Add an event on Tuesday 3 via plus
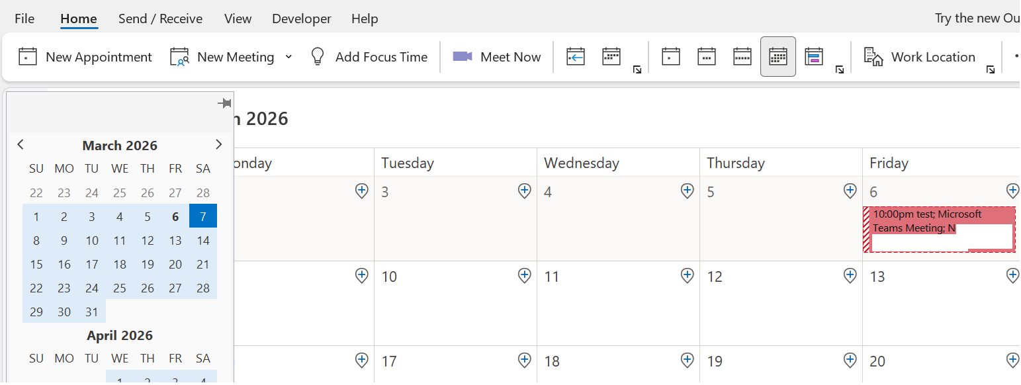1021x385 pixels. click(x=525, y=191)
